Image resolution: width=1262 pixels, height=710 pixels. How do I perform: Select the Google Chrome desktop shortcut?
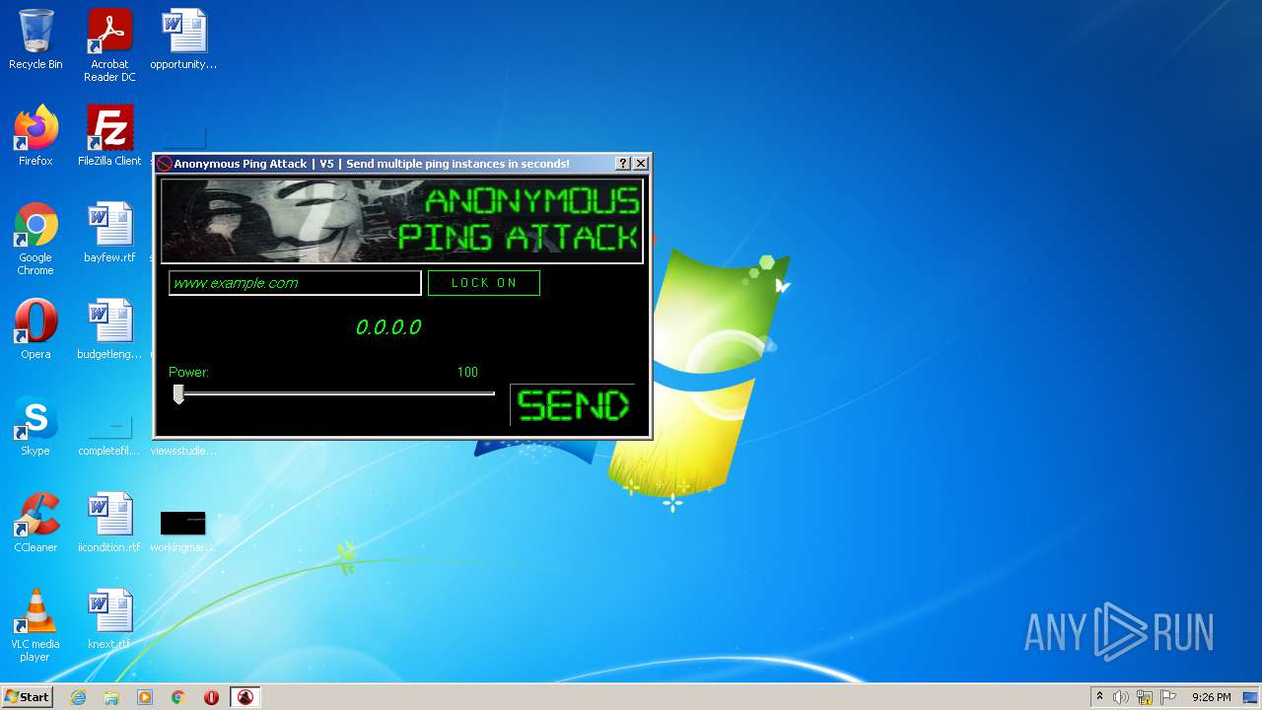coord(35,239)
